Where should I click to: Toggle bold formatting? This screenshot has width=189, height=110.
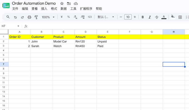tap(143, 17)
